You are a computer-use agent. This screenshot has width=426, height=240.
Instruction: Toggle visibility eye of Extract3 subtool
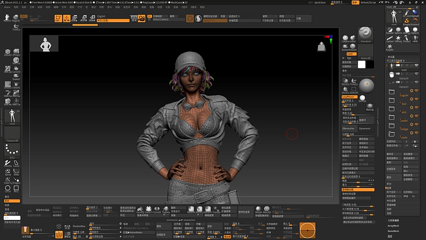tap(417, 82)
